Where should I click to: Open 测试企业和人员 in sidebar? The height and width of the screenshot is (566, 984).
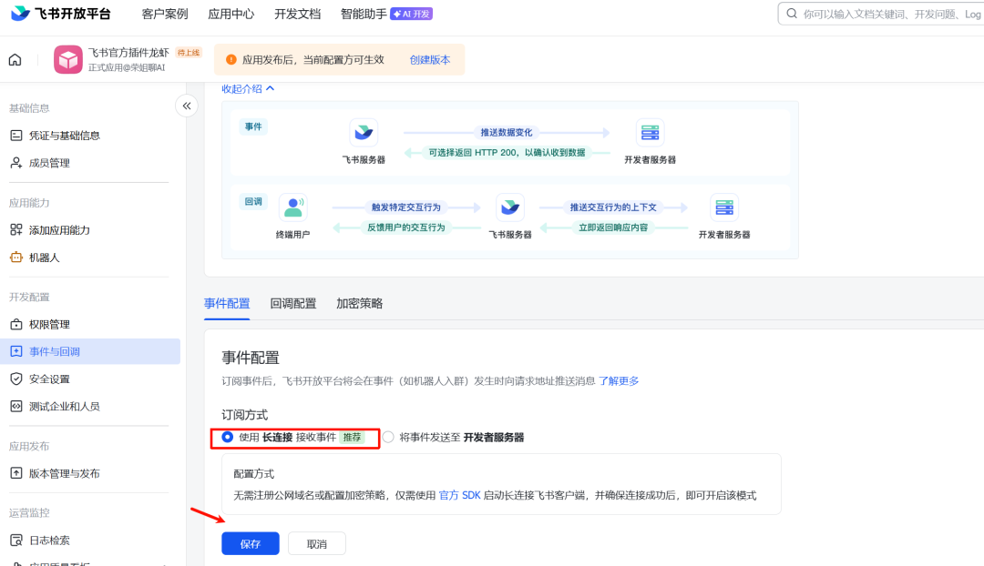point(64,406)
